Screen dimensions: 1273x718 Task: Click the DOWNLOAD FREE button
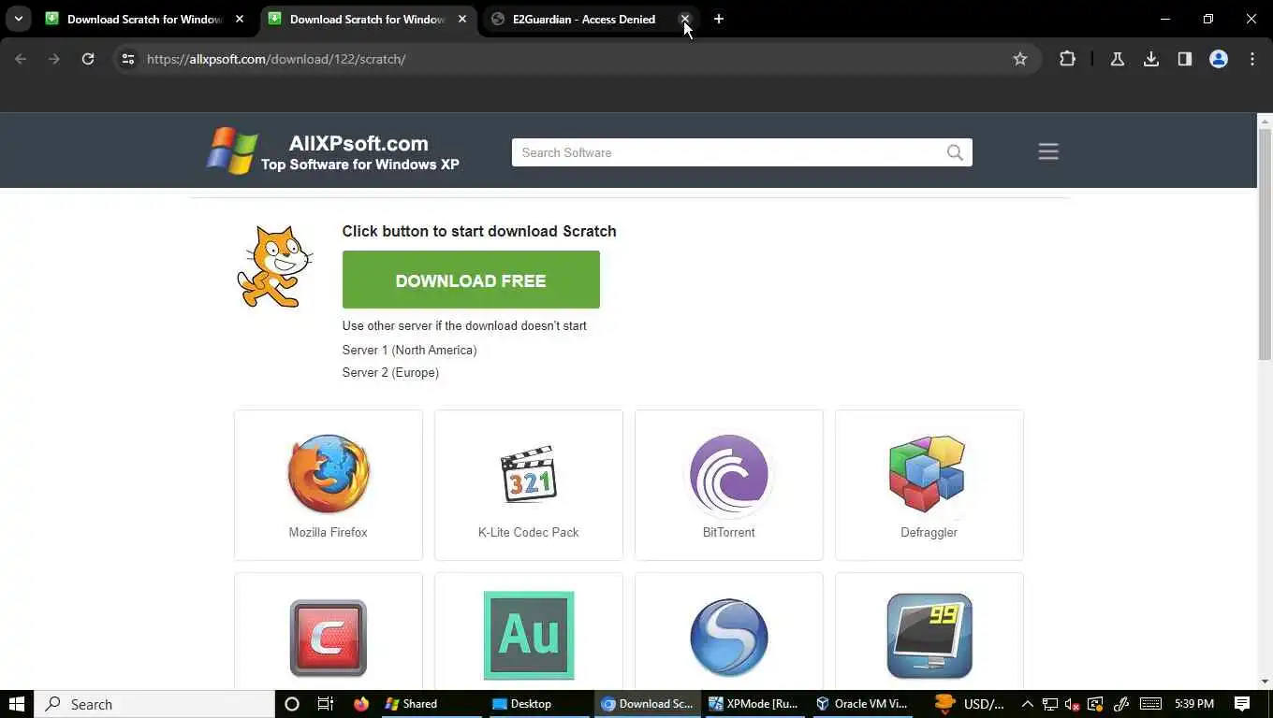pos(471,280)
